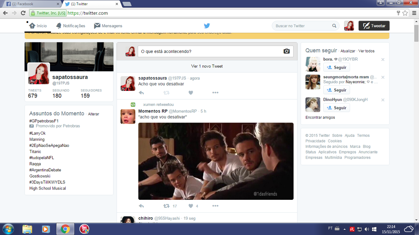
Task: Dismiss the DinoHyun follow suggestion
Action: point(383,100)
